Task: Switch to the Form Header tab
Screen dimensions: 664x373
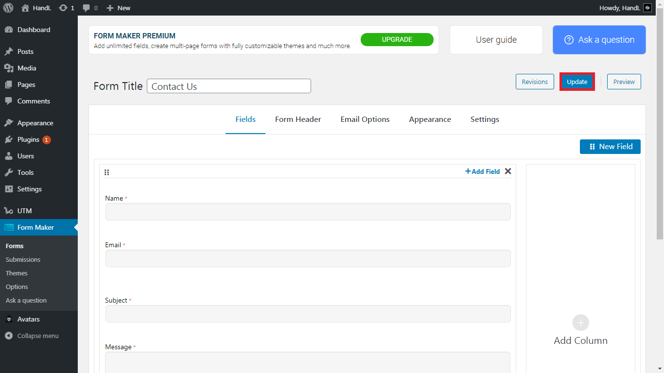Action: pos(297,119)
